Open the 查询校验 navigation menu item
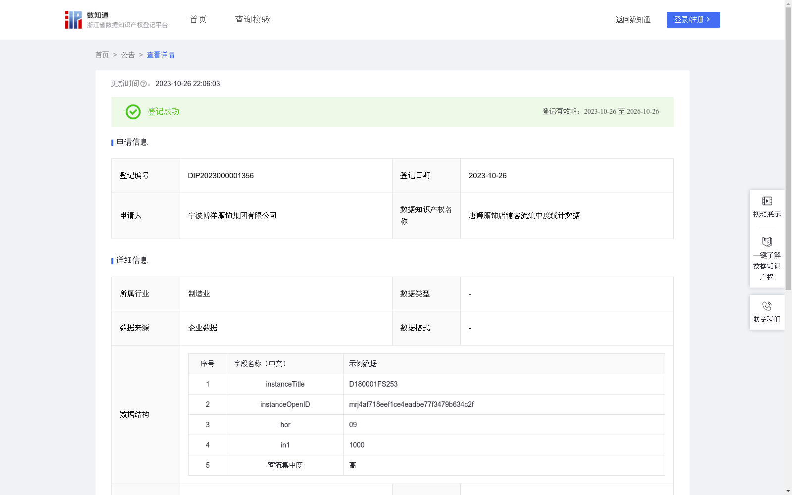This screenshot has width=792, height=495. tap(252, 19)
